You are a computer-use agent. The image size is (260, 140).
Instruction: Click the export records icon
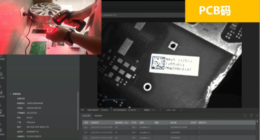(245, 115)
